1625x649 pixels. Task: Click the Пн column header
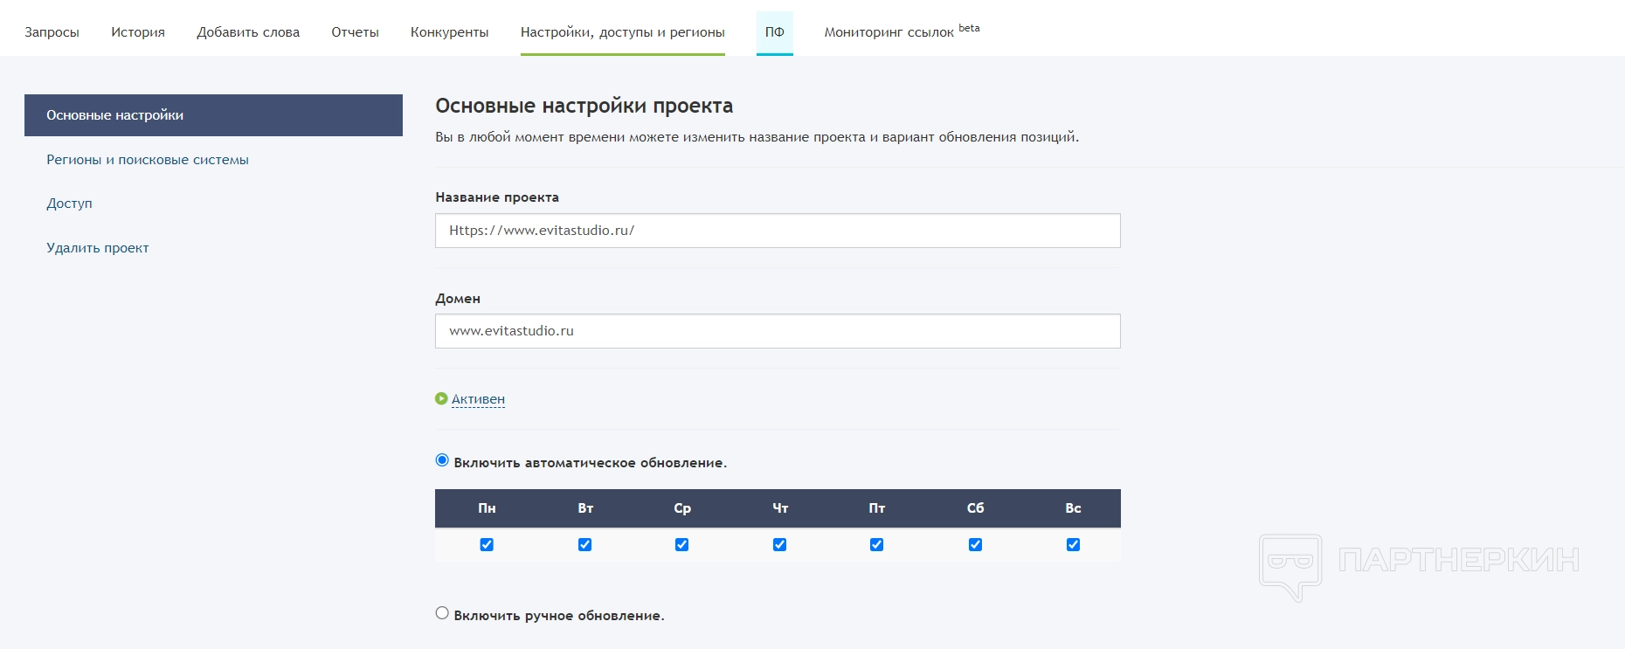click(487, 508)
